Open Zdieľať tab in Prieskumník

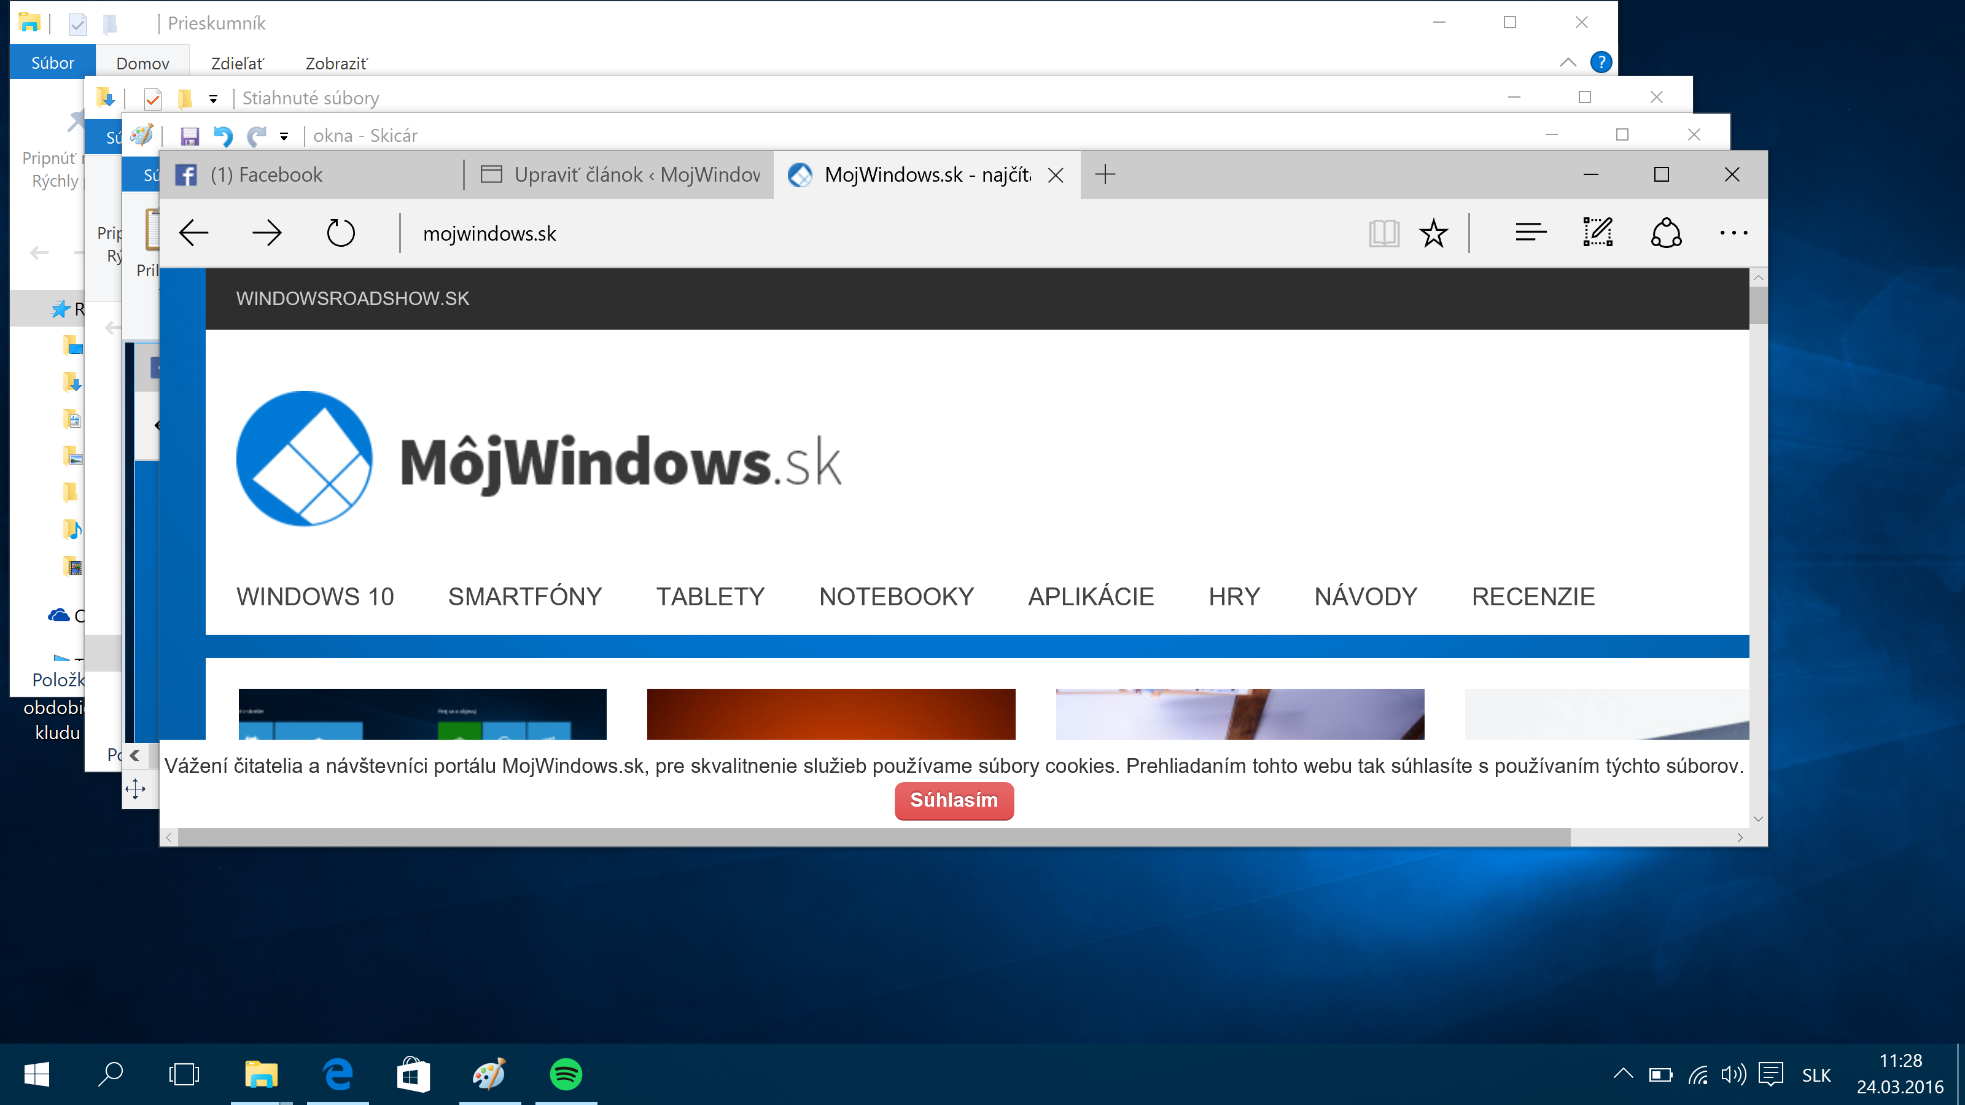point(237,63)
